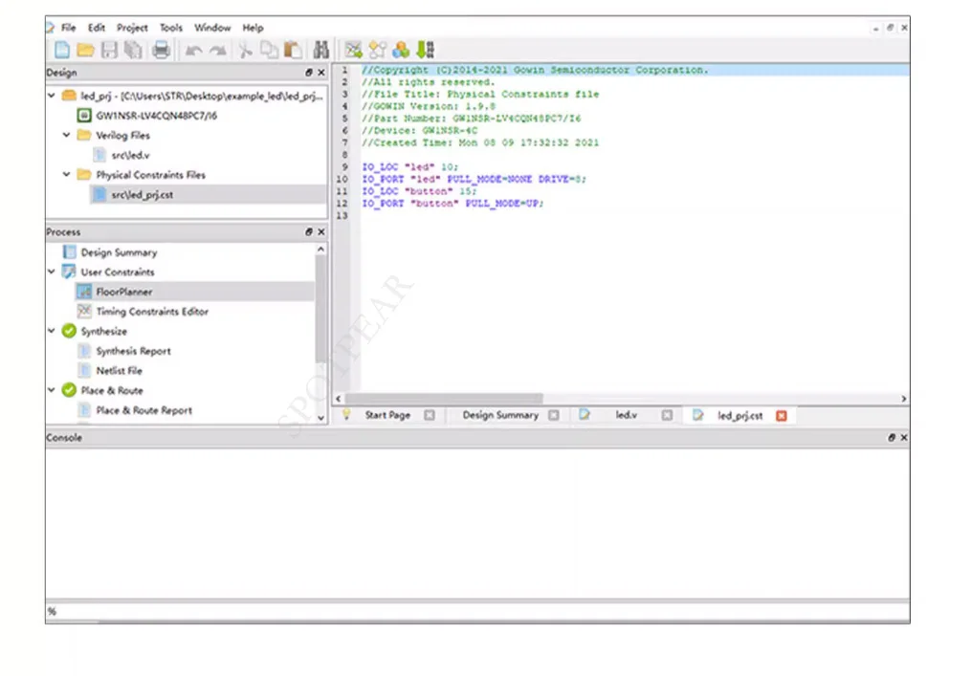The width and height of the screenshot is (971, 676).
Task: Select src\led_prj.cst constraints file
Action: coord(142,194)
